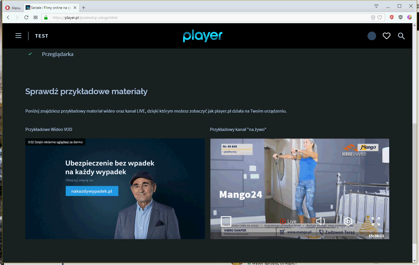Click the Przeglądarka checkmark icon
The width and height of the screenshot is (419, 265).
click(30, 54)
